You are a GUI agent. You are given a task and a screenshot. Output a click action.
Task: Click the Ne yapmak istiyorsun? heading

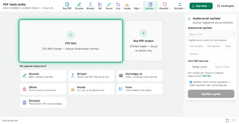point(33,66)
